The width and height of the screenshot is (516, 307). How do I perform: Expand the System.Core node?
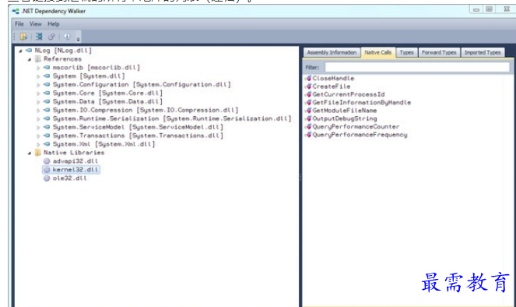(38, 94)
